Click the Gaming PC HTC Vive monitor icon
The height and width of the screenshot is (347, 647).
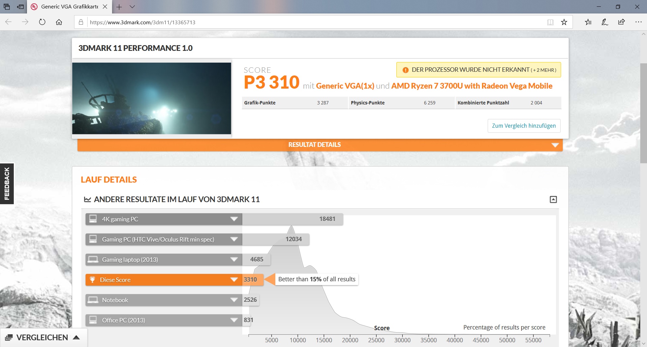point(93,239)
